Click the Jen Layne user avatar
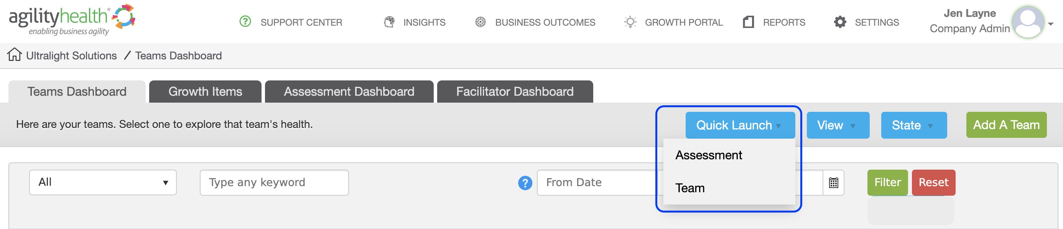Viewport: 1063px width, 229px height. [x=1027, y=22]
